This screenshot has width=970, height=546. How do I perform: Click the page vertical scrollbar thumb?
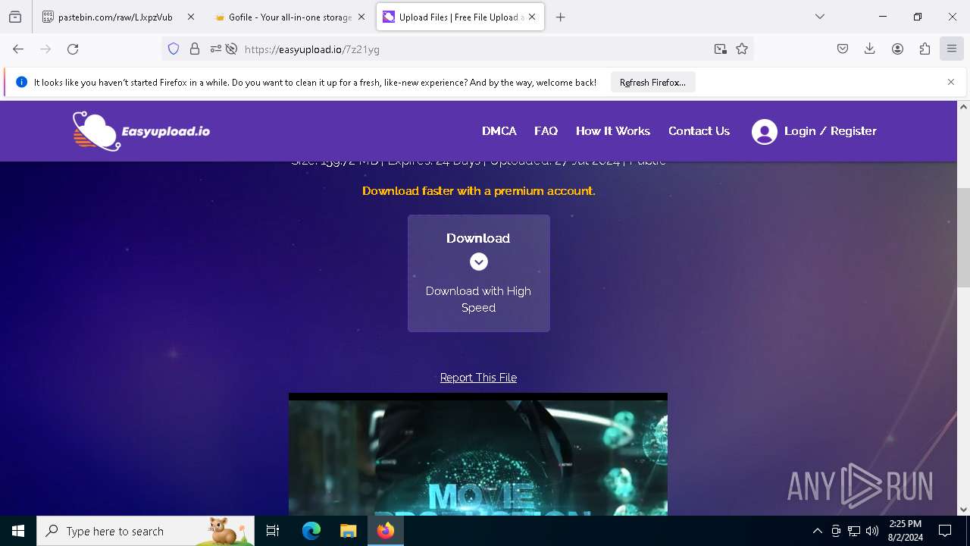tap(963, 237)
